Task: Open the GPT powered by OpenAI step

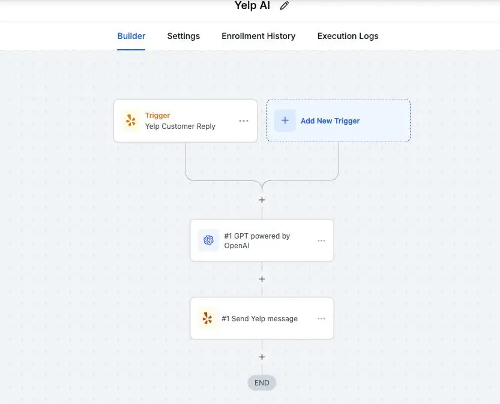Action: tap(257, 240)
